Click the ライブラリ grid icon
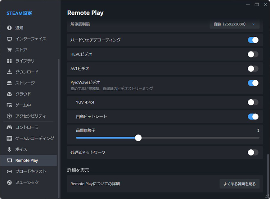The height and width of the screenshot is (199, 270). (9, 61)
